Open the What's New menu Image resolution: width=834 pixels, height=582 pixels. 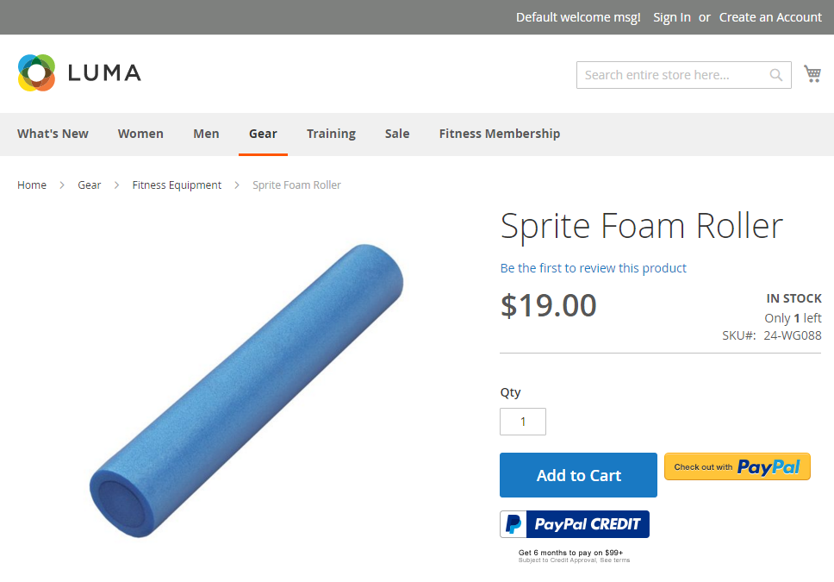53,134
